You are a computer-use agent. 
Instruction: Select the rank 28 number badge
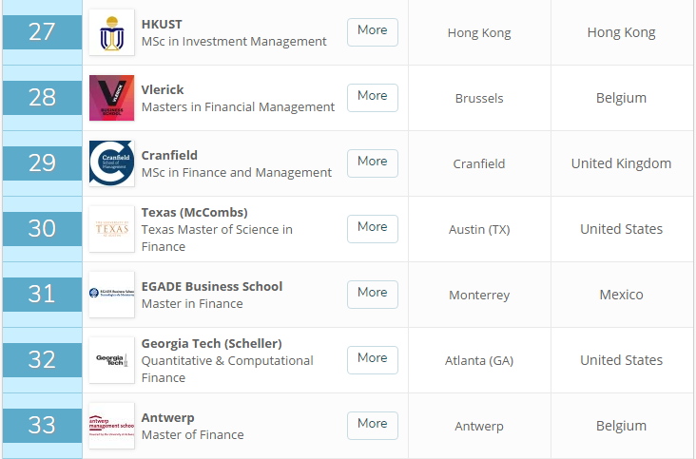click(x=42, y=97)
